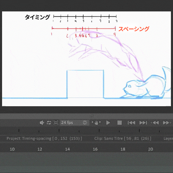Click the 24 fps frame rate field
173x173 pixels.
pyautogui.click(x=74, y=122)
